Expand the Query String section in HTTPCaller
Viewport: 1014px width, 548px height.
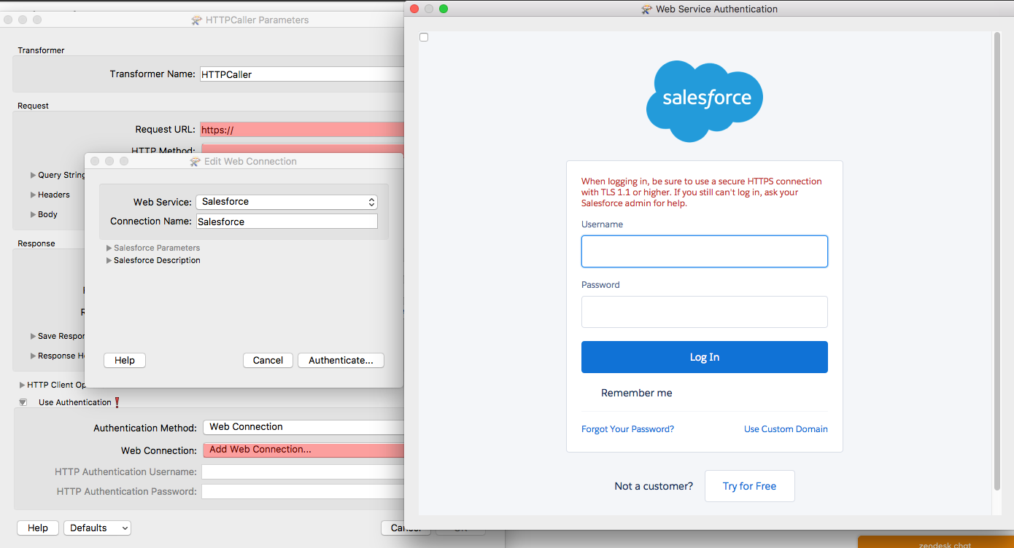(x=34, y=175)
